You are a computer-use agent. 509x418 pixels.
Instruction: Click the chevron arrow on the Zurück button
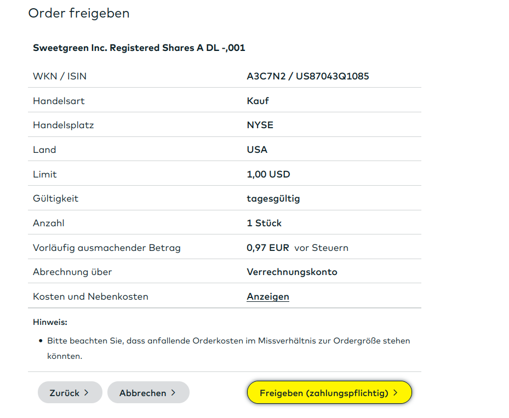87,393
